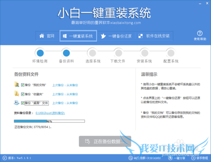The width and height of the screenshot is (211, 162).
Task: Click the checkered software install icon
Action: click(x=141, y=36)
